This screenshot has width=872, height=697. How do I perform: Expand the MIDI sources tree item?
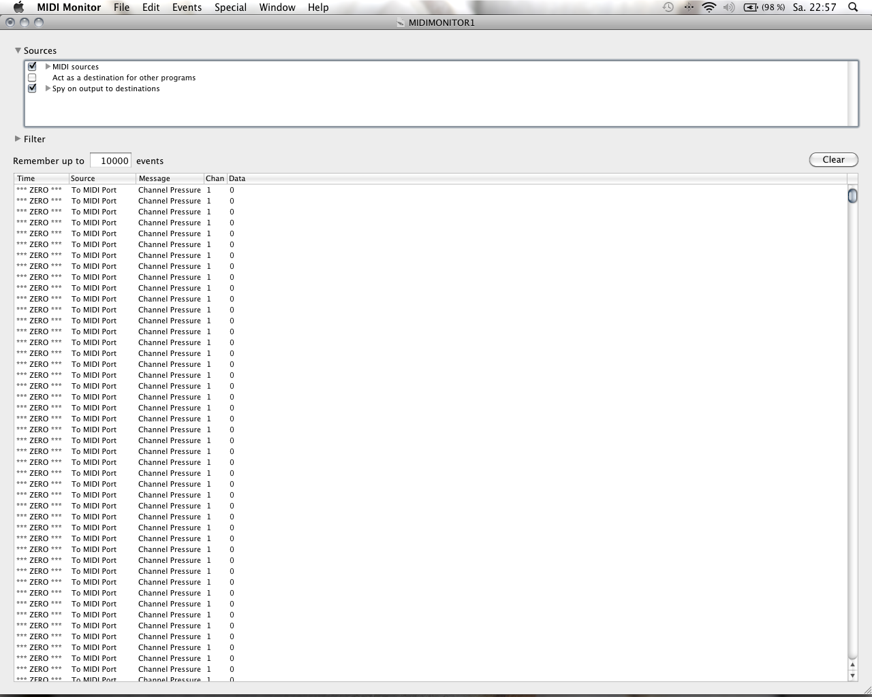(48, 67)
